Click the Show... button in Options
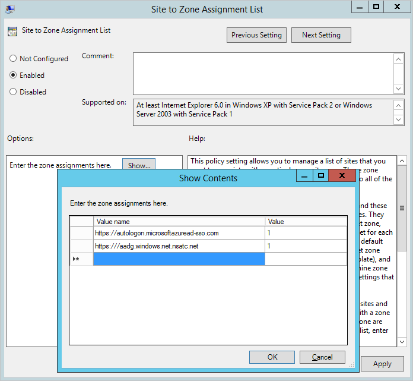 point(139,165)
